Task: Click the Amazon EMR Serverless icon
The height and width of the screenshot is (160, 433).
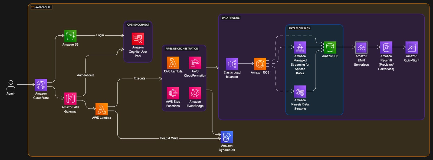Action: click(361, 48)
